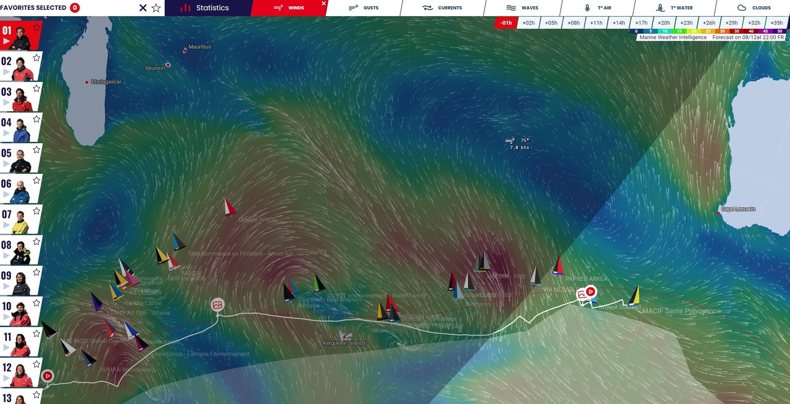790x404 pixels.
Task: Favorite skipper 02 with its star
Action: (x=36, y=58)
